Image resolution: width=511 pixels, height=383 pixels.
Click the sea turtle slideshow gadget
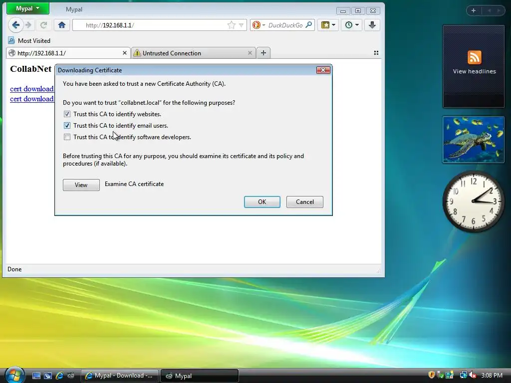(x=474, y=140)
